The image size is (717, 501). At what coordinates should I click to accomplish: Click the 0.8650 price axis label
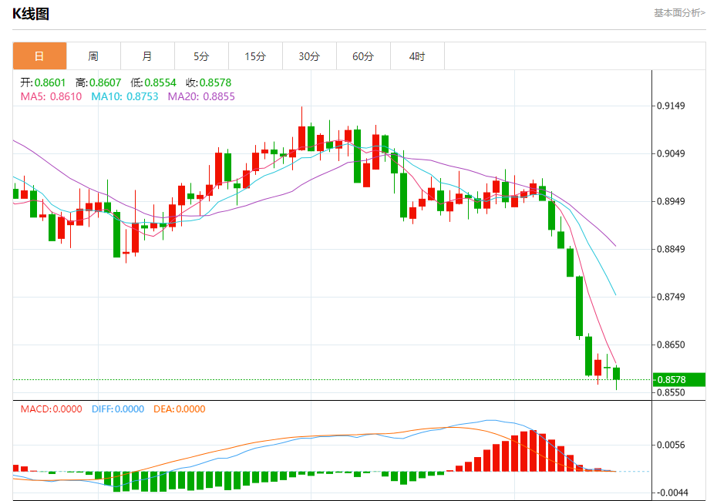[x=671, y=345]
